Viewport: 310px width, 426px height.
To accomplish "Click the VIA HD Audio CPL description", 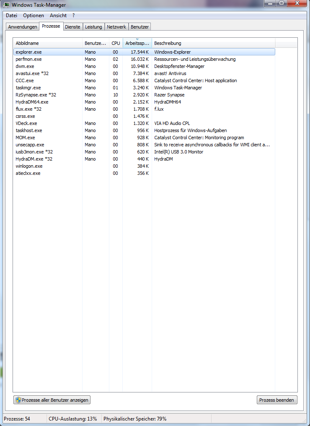I will coord(172,123).
